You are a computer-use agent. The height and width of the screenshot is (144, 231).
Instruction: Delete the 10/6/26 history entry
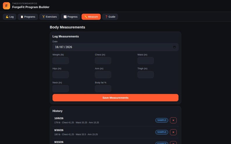173,120
